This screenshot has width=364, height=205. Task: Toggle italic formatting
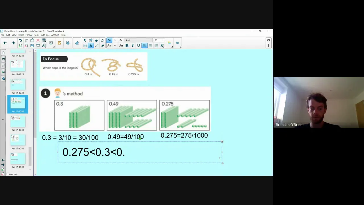coord(133,46)
